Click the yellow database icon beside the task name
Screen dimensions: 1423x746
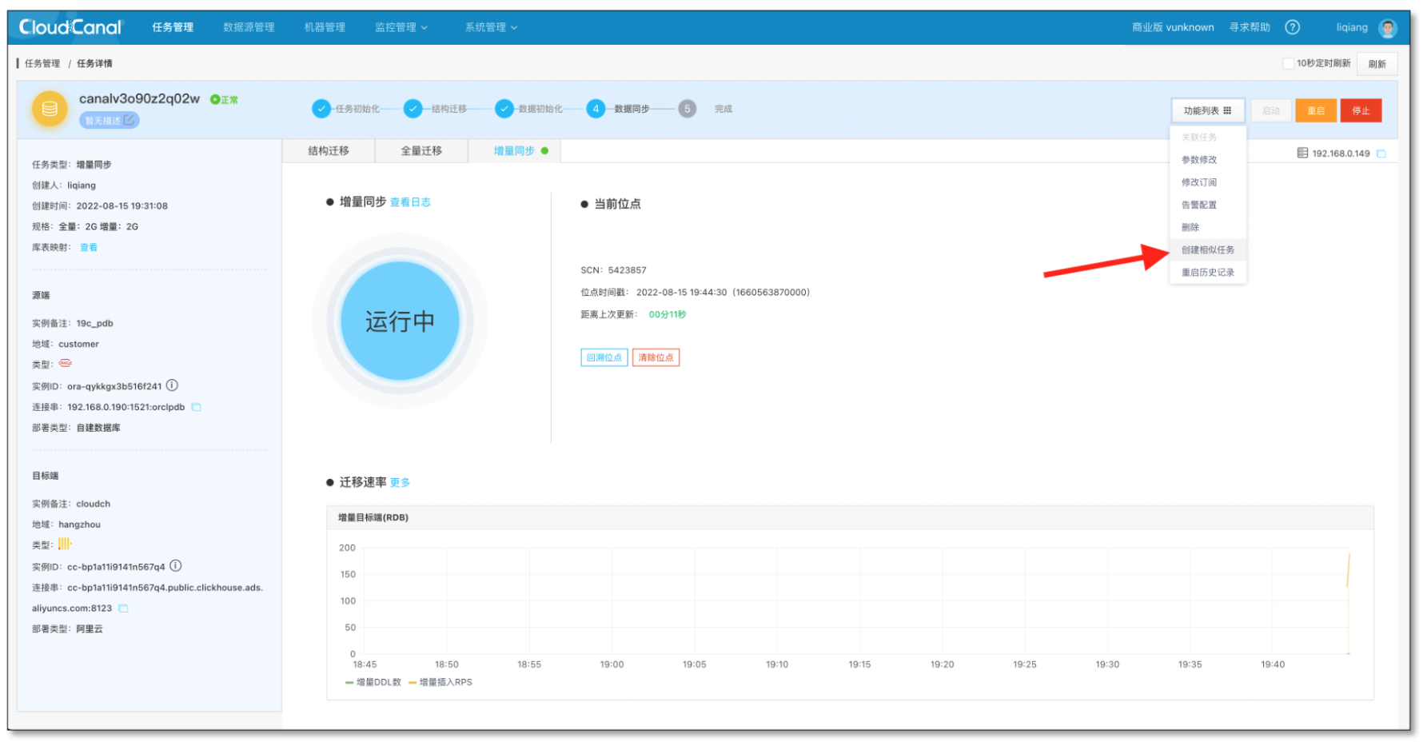50,108
